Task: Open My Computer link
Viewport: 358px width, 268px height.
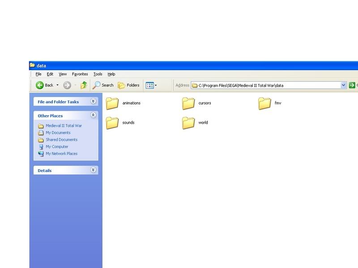Action: 57,147
